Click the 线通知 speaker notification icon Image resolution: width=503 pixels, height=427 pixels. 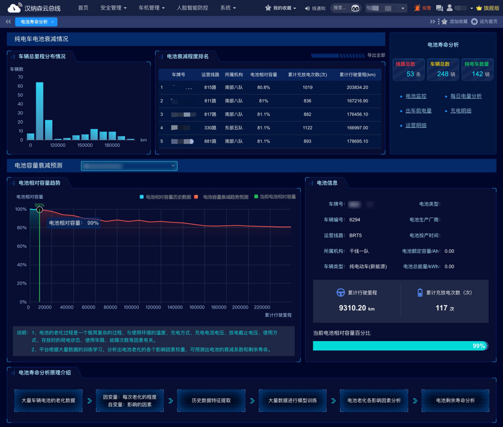[x=307, y=8]
